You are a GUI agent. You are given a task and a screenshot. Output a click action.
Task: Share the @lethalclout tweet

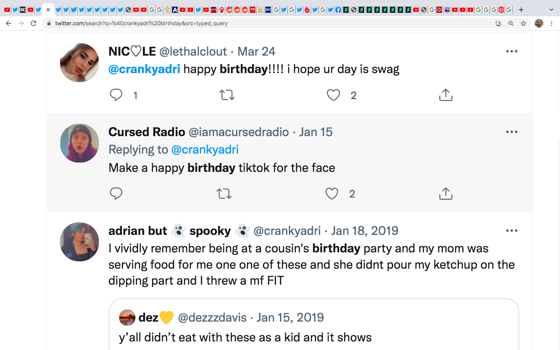pos(446,95)
